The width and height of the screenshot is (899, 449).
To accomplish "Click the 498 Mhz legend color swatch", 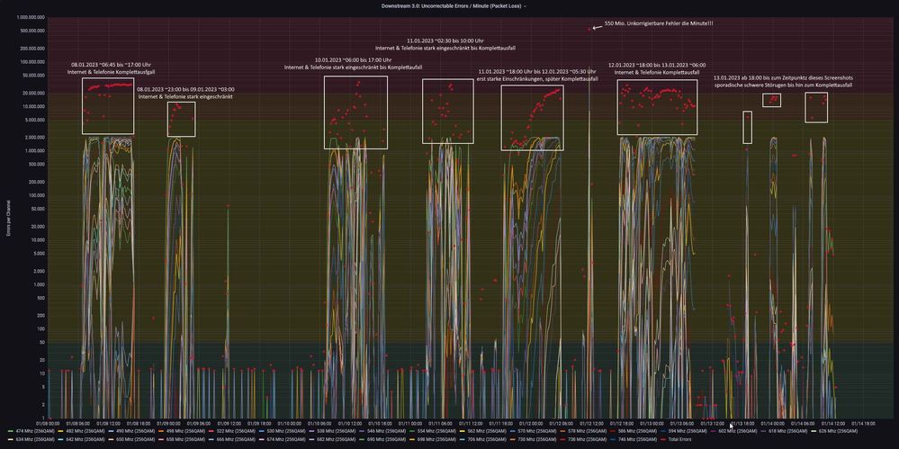I will click(161, 431).
